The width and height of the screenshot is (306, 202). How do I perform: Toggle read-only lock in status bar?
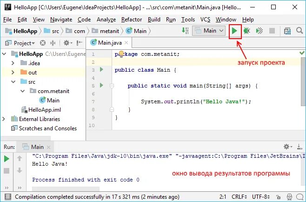click(x=278, y=197)
